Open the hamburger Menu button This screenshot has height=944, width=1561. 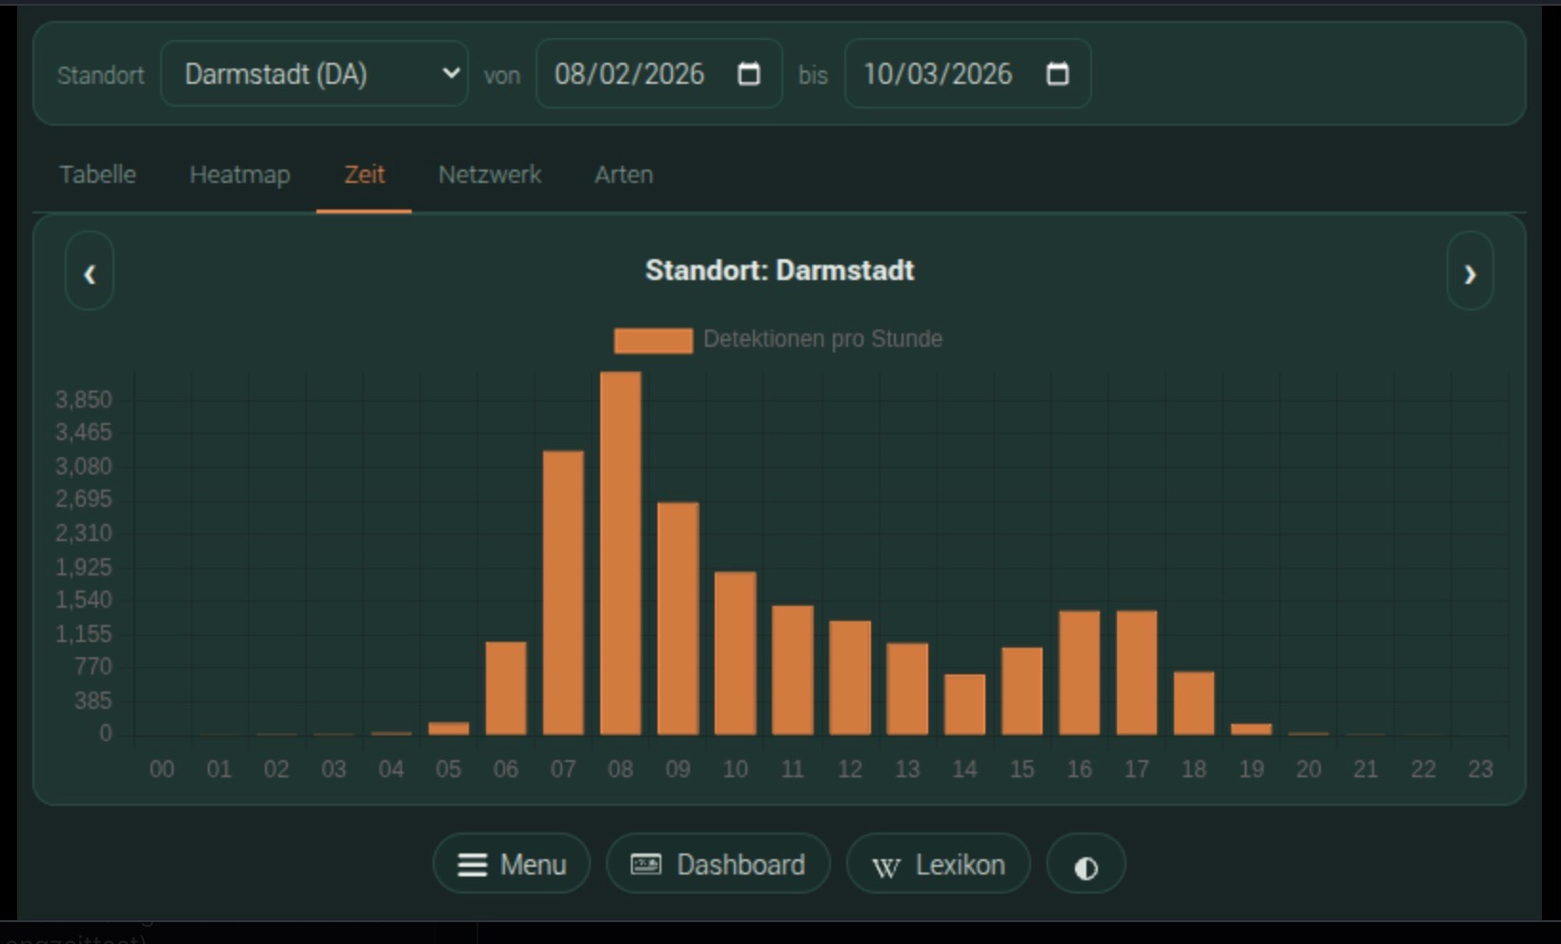[x=512, y=865]
